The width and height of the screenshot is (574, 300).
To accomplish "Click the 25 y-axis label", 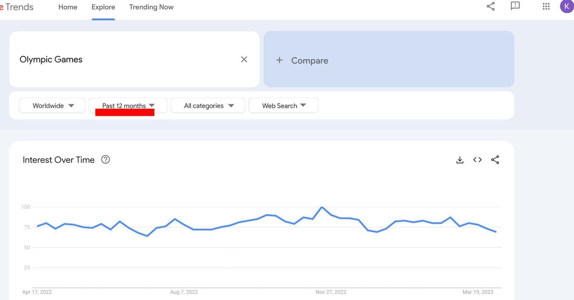I will (x=27, y=268).
